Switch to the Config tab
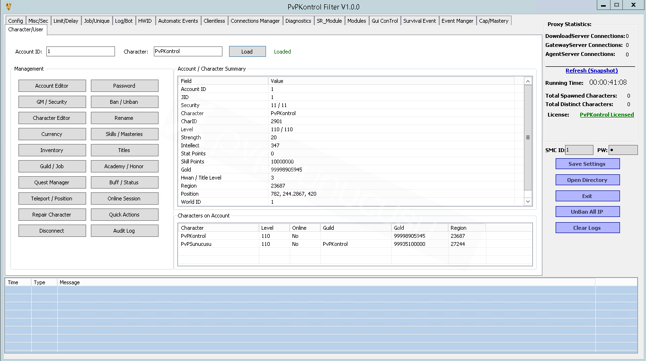Viewport: 646px width, 361px height. [x=16, y=21]
